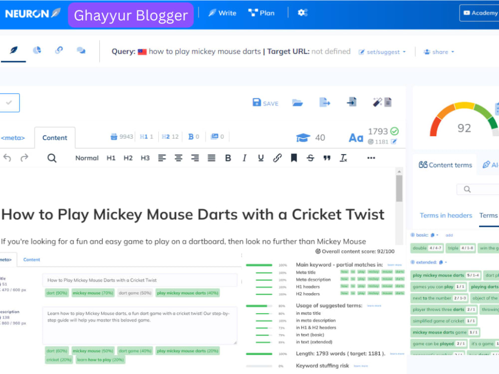Select the feather editor tab icon

13,50
